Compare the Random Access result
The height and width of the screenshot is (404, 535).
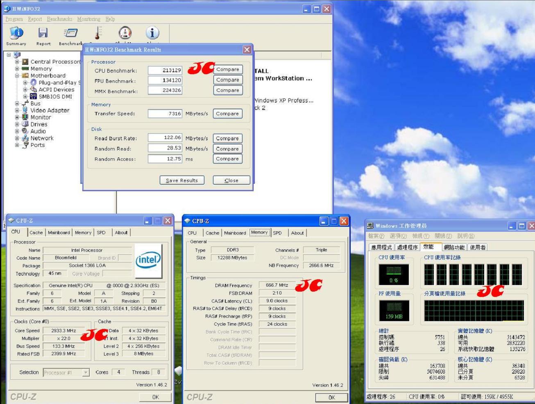pyautogui.click(x=227, y=159)
